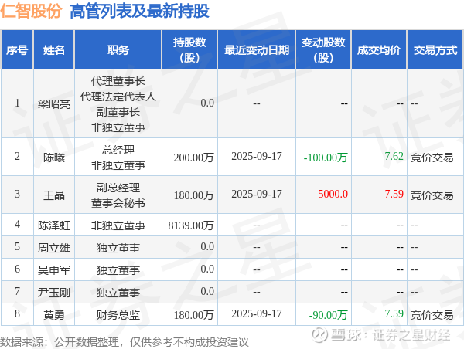Click the name 尹玉刚
This screenshot has height=349, width=464.
tap(54, 293)
